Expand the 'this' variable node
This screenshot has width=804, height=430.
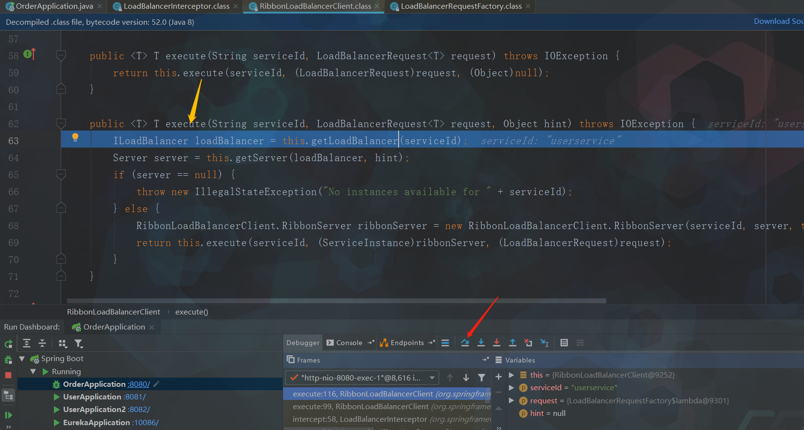tap(511, 375)
